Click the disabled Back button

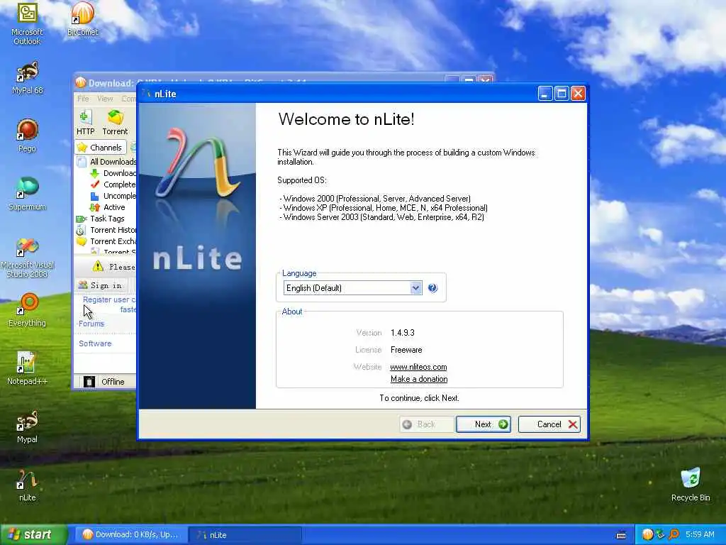click(426, 424)
